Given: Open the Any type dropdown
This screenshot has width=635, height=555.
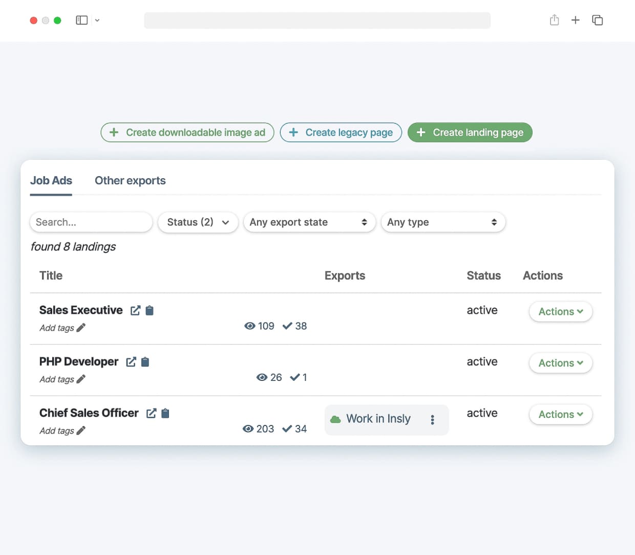Looking at the screenshot, I should pos(443,222).
